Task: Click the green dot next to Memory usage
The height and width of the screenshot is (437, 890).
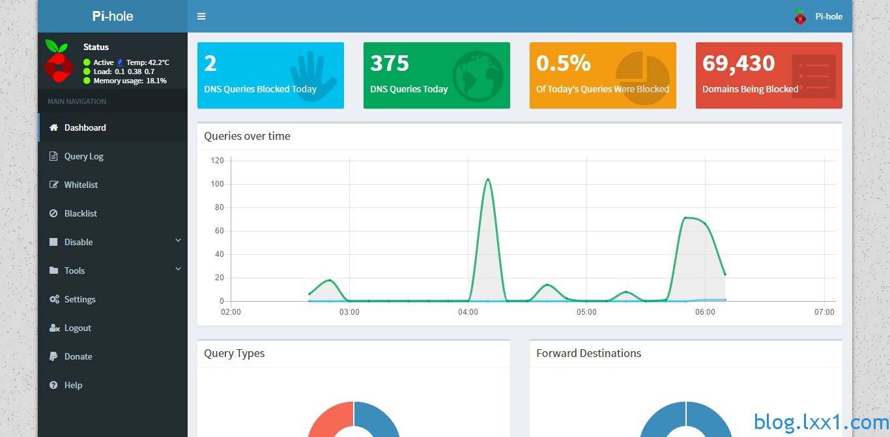Action: [87, 81]
